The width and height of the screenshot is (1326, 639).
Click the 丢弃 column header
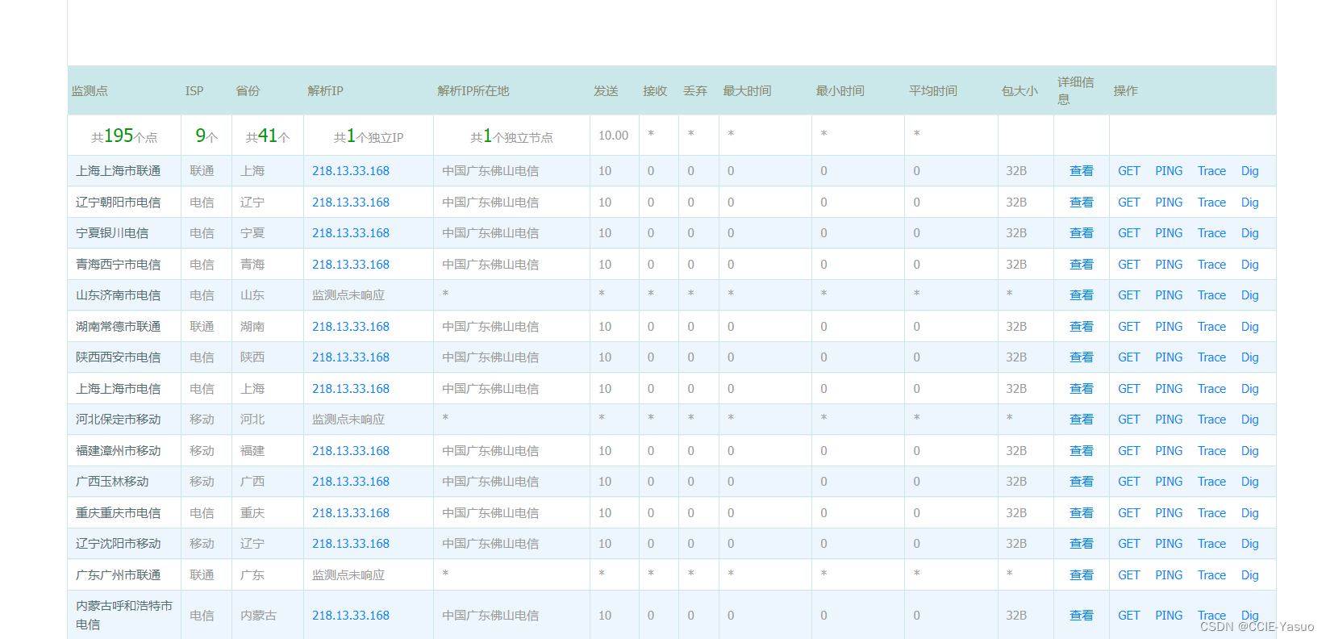pyautogui.click(x=695, y=91)
